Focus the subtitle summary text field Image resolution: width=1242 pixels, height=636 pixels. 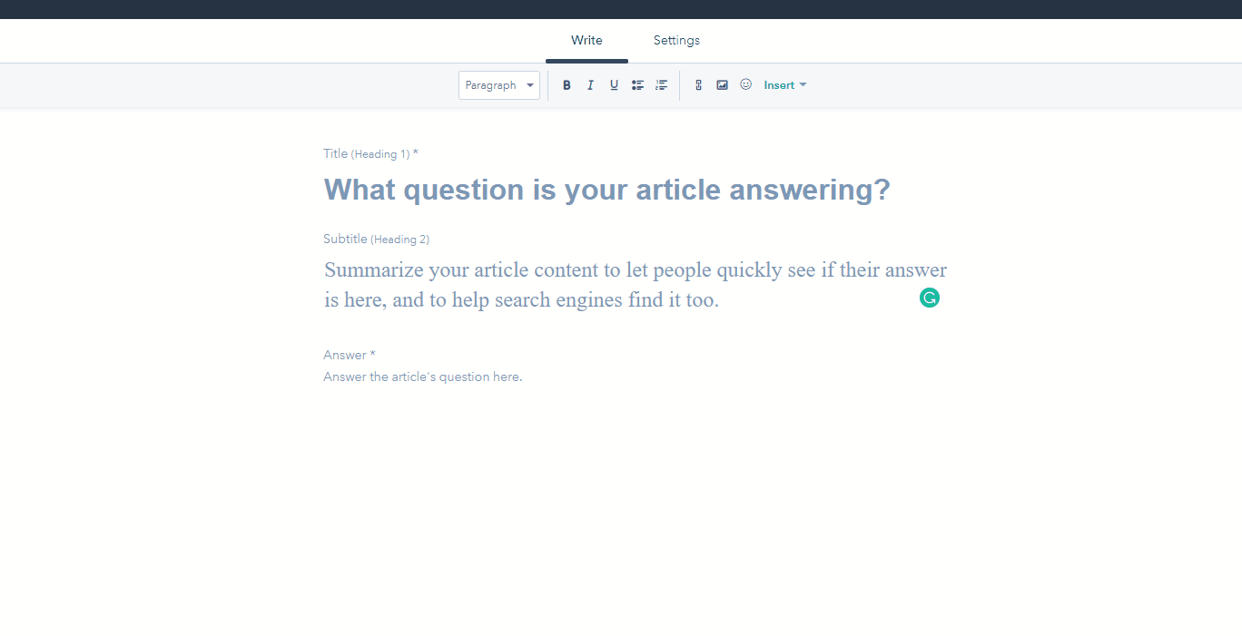tap(635, 285)
